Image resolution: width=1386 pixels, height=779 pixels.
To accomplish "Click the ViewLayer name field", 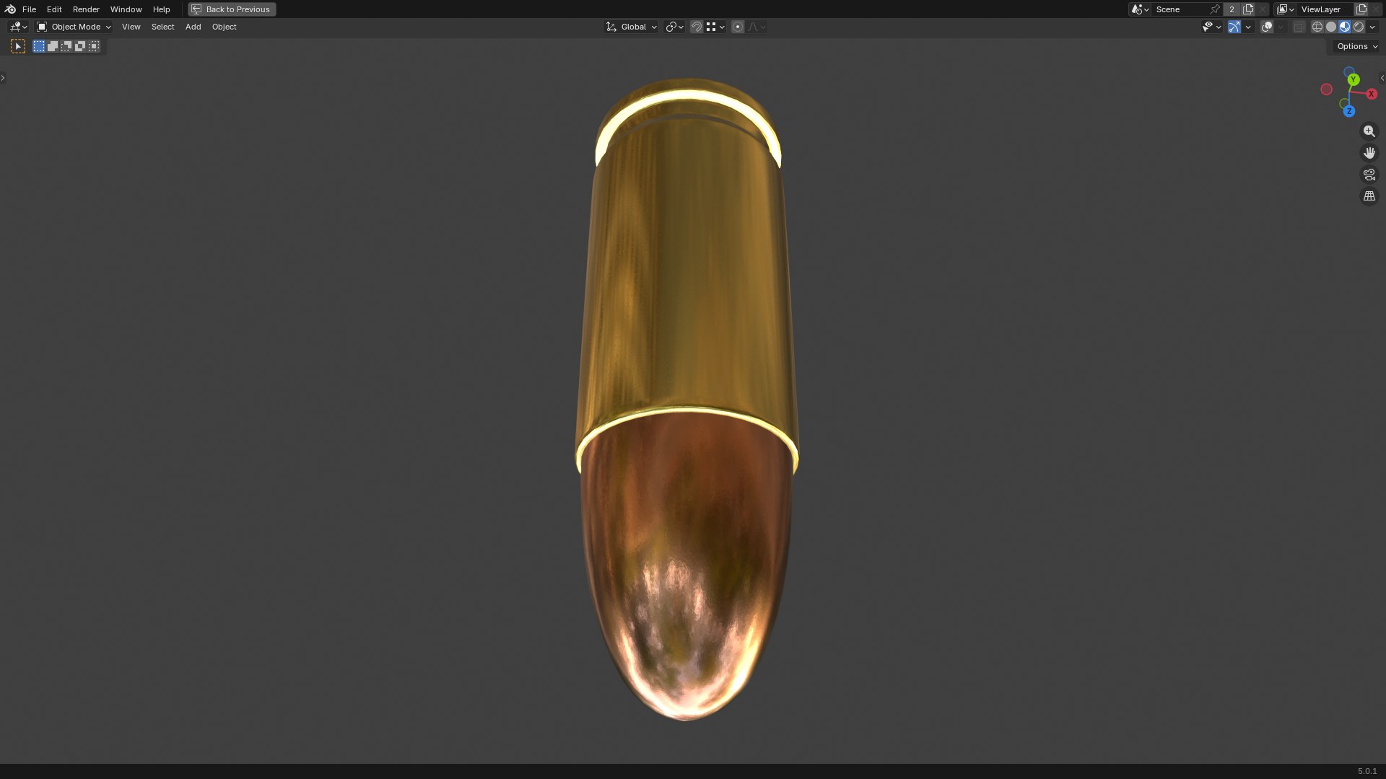I will point(1325,9).
